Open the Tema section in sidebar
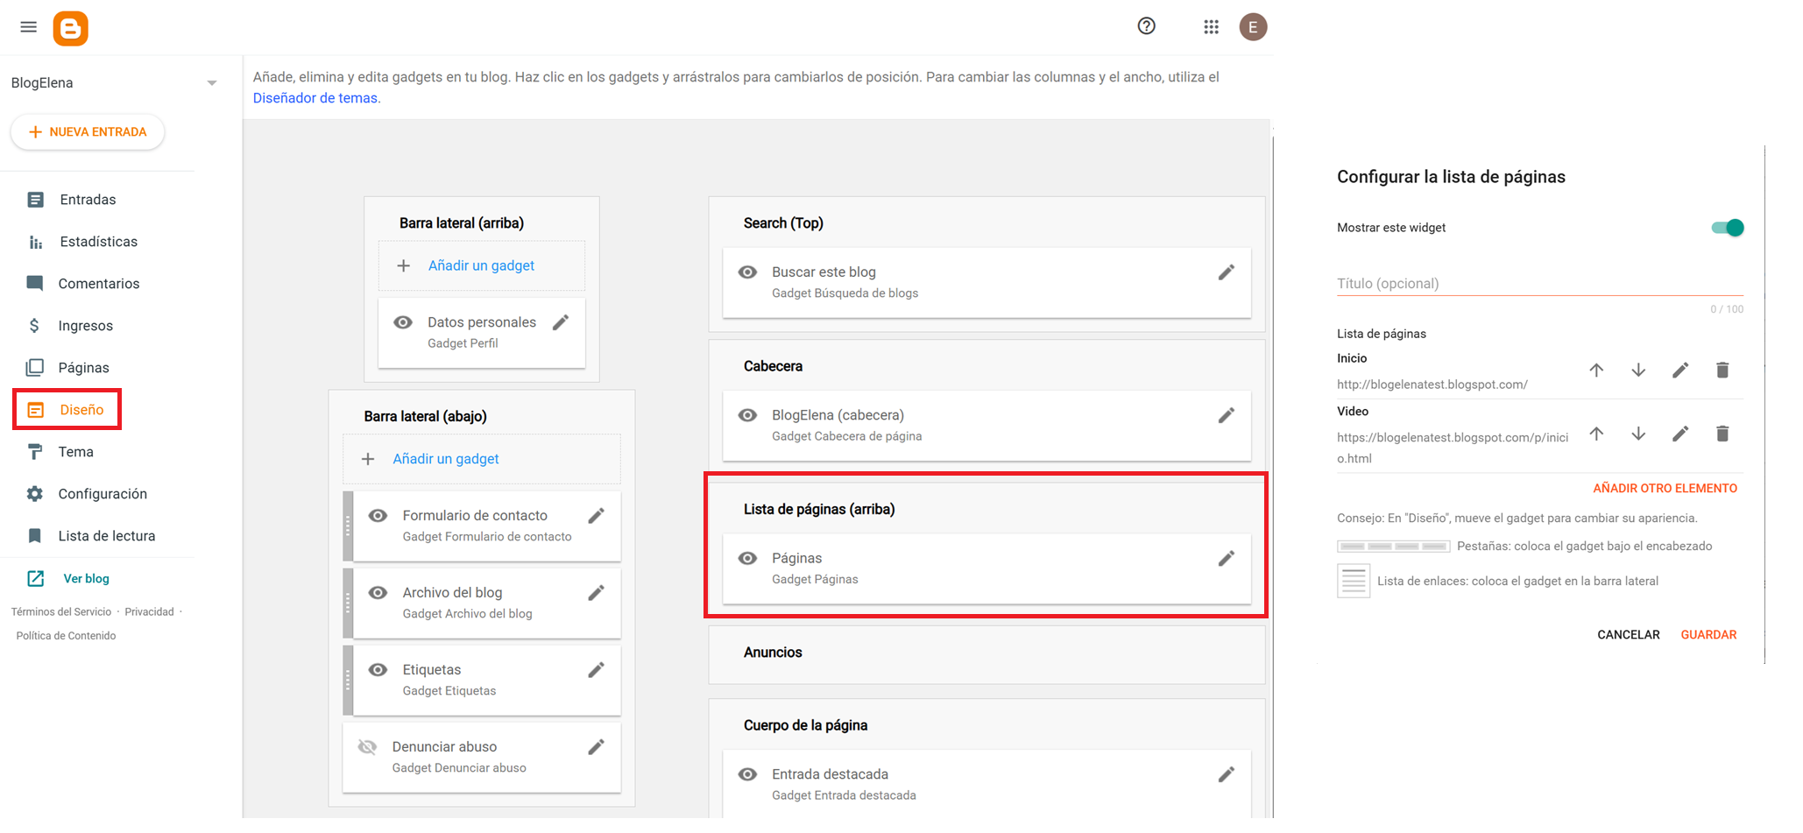The image size is (1803, 833). pos(75,452)
